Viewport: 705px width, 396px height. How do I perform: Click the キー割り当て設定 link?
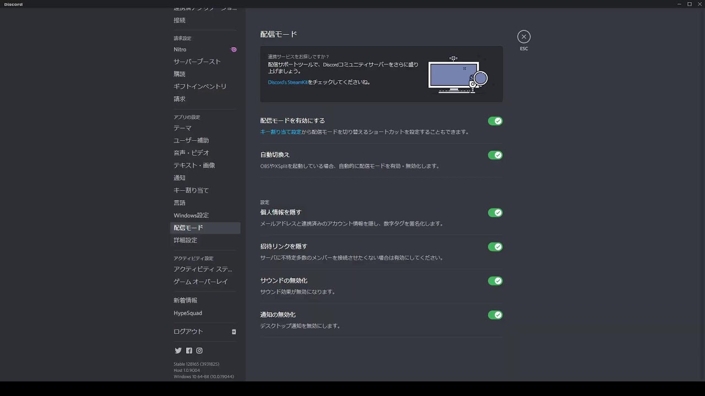[x=281, y=132]
